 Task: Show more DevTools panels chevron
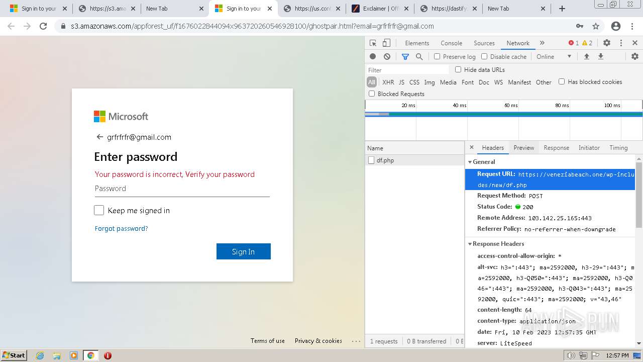click(542, 43)
